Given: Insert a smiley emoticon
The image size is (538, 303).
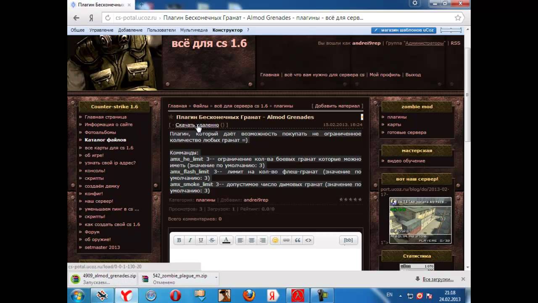Looking at the screenshot, I should (x=275, y=240).
